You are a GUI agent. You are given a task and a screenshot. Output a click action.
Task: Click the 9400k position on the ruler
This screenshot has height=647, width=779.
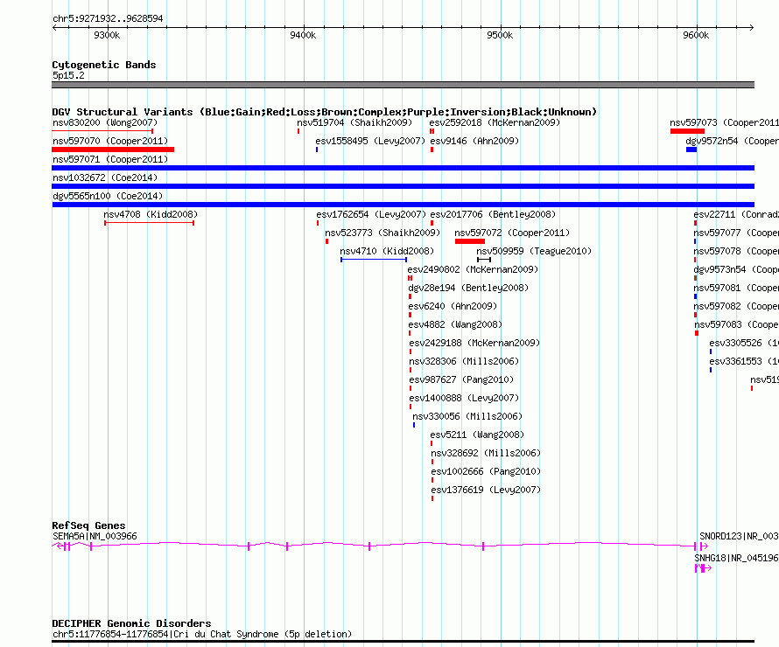(x=303, y=35)
